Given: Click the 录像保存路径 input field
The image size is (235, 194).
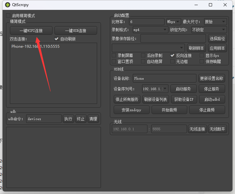Looking at the screenshot, I should click(173, 39).
